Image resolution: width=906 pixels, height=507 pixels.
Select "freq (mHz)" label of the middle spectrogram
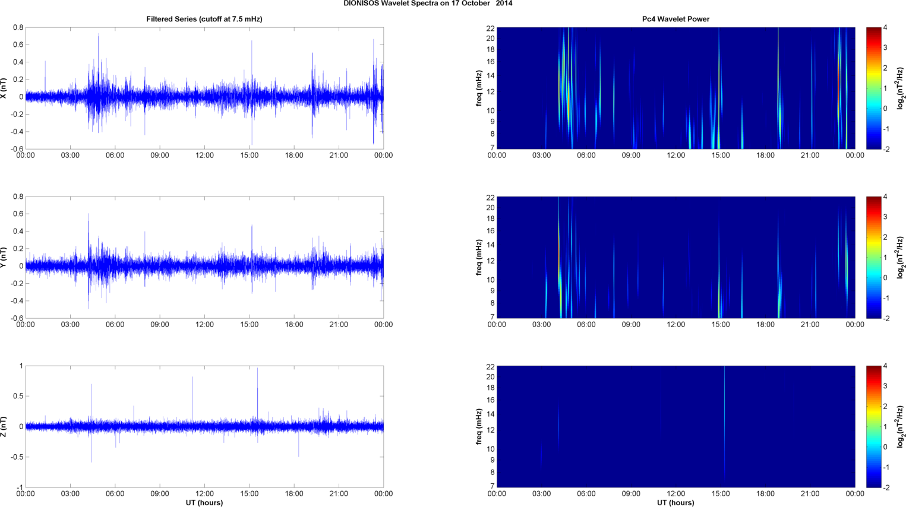479,258
